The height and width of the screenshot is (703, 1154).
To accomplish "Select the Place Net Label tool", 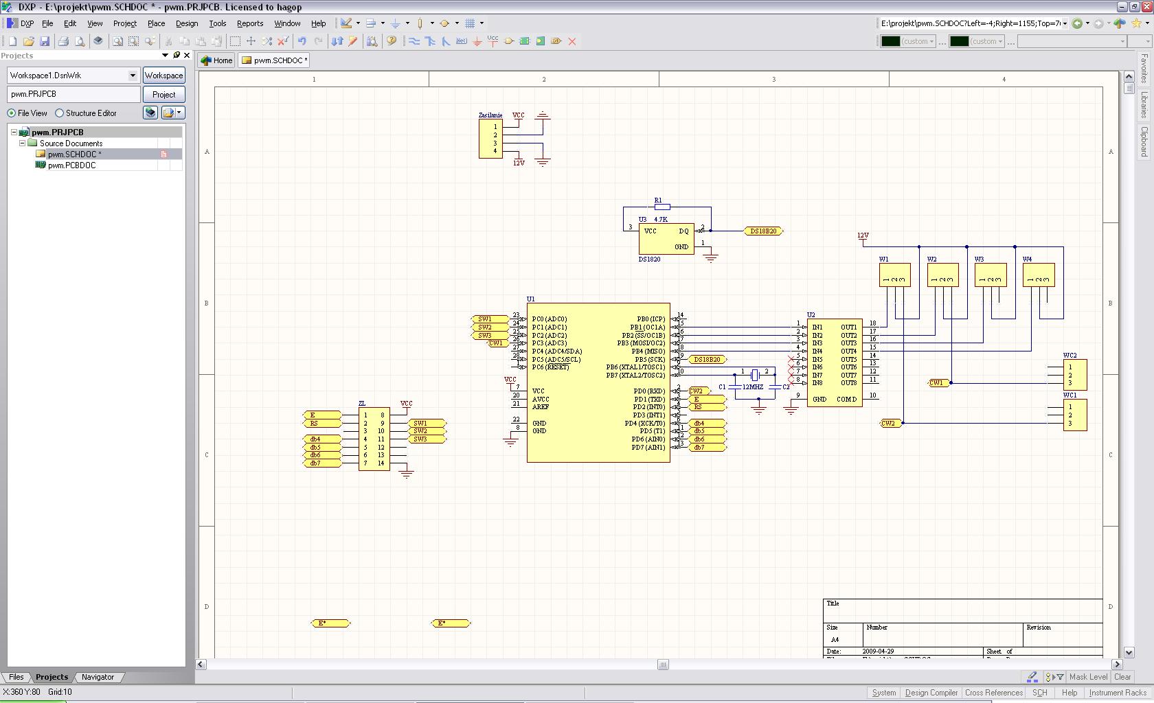I will [462, 41].
